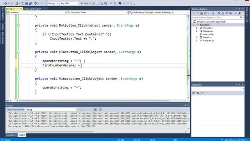Select Solution 'Calculator' (1 project) node
The image size is (250, 141).
coord(211,22)
